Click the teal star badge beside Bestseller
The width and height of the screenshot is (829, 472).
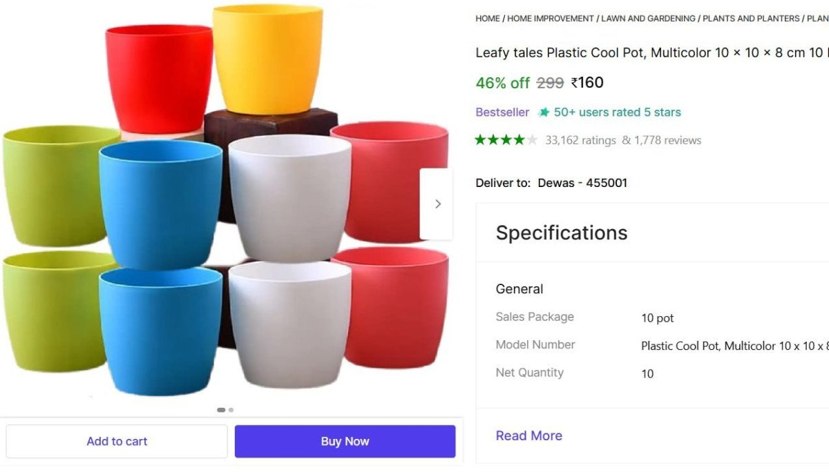[x=544, y=112]
